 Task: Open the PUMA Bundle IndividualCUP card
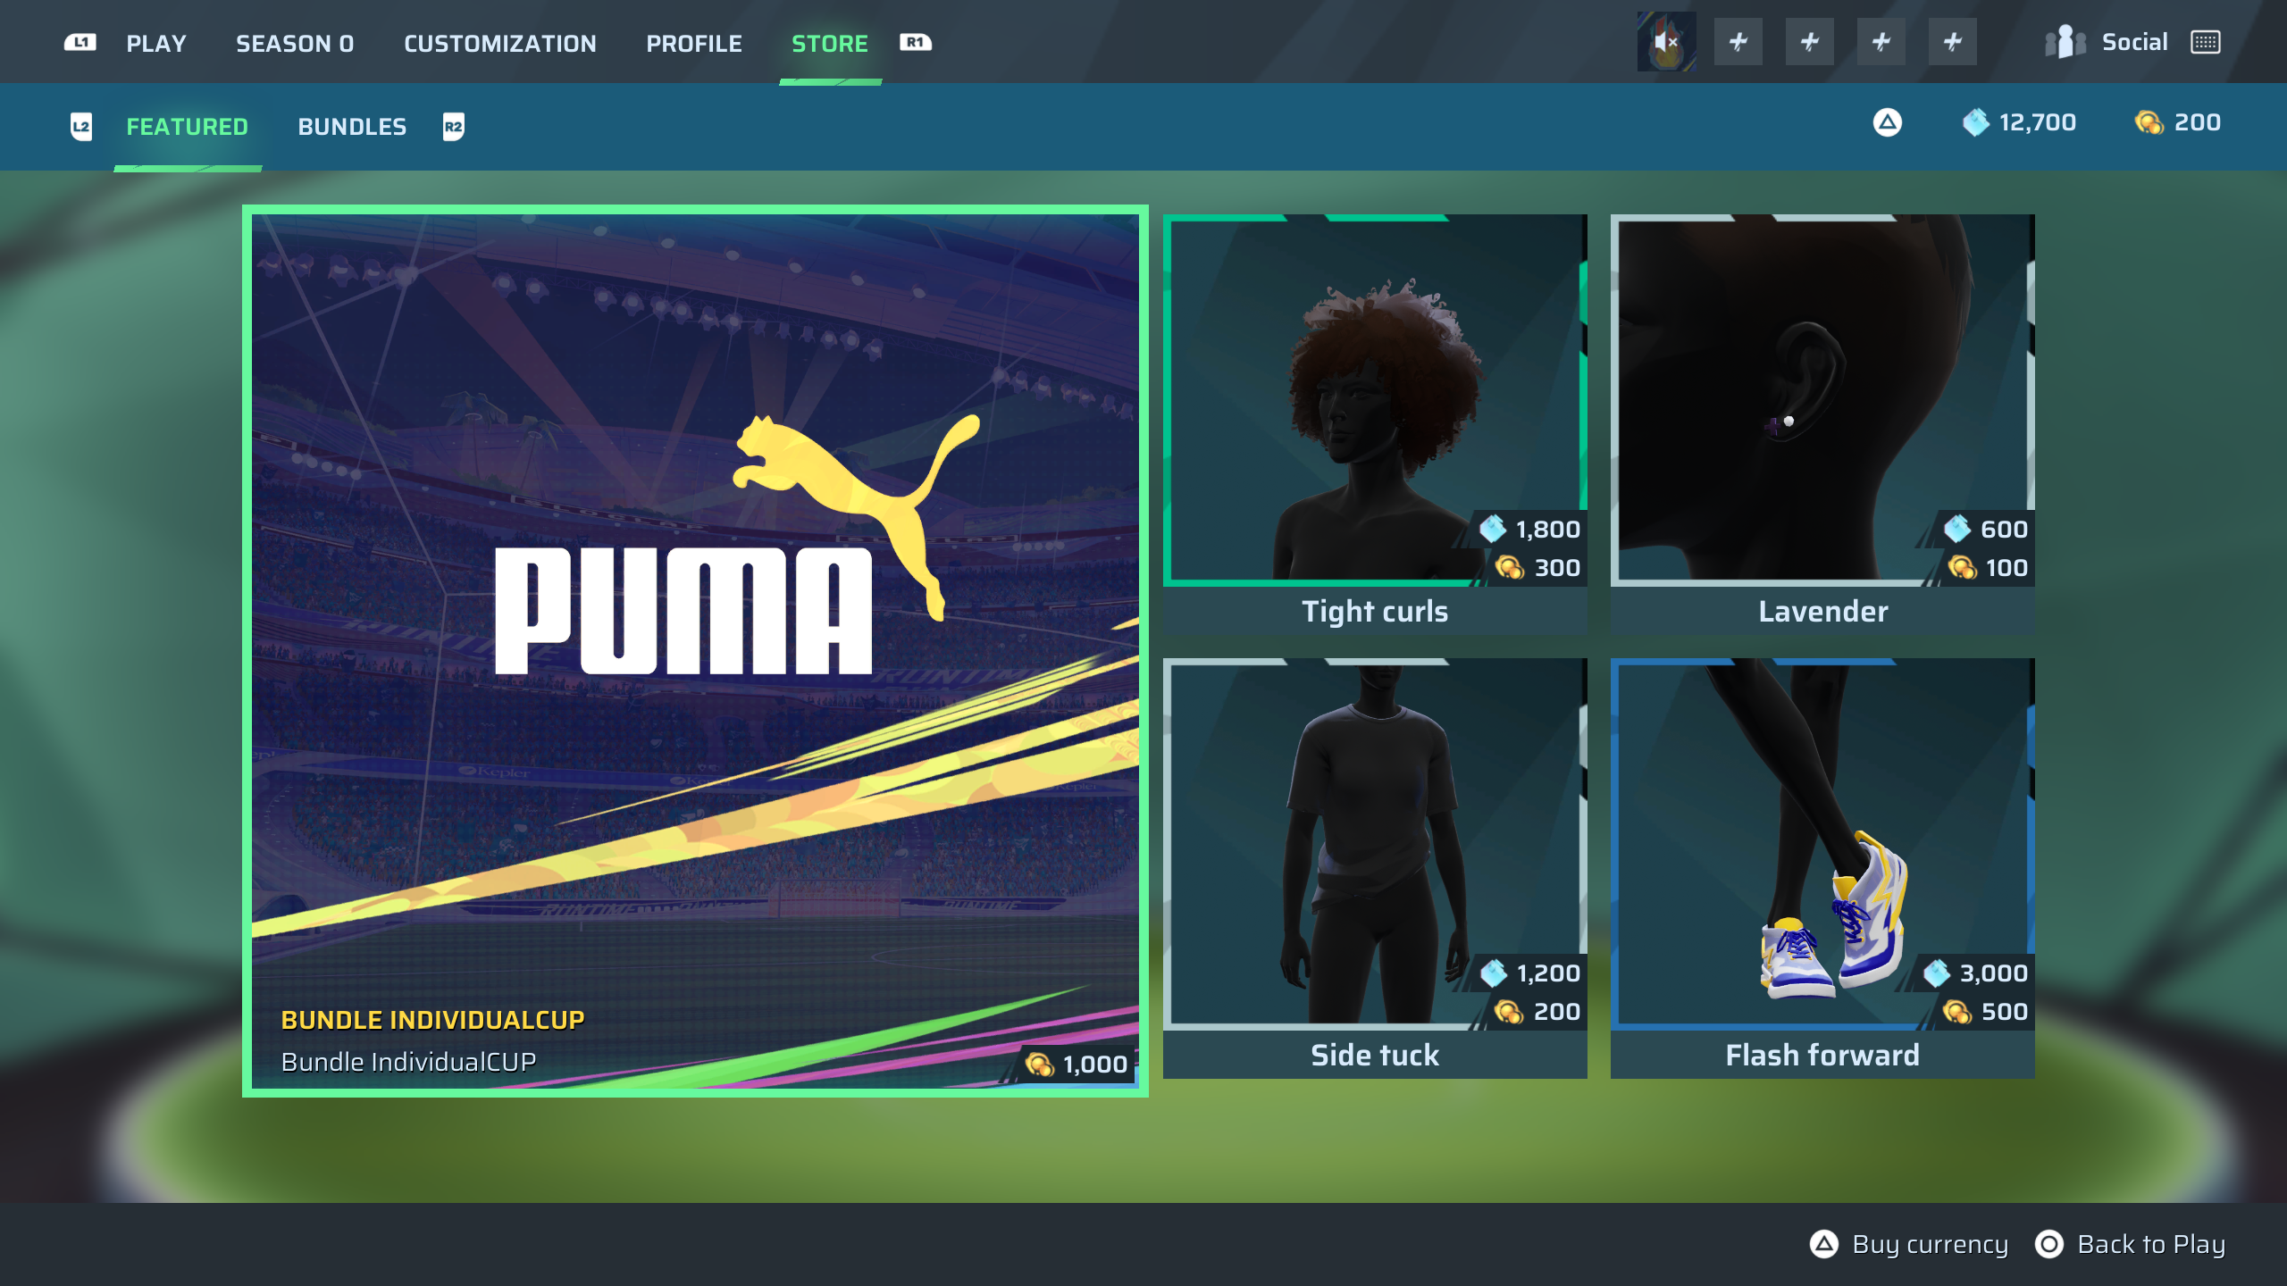coord(695,651)
